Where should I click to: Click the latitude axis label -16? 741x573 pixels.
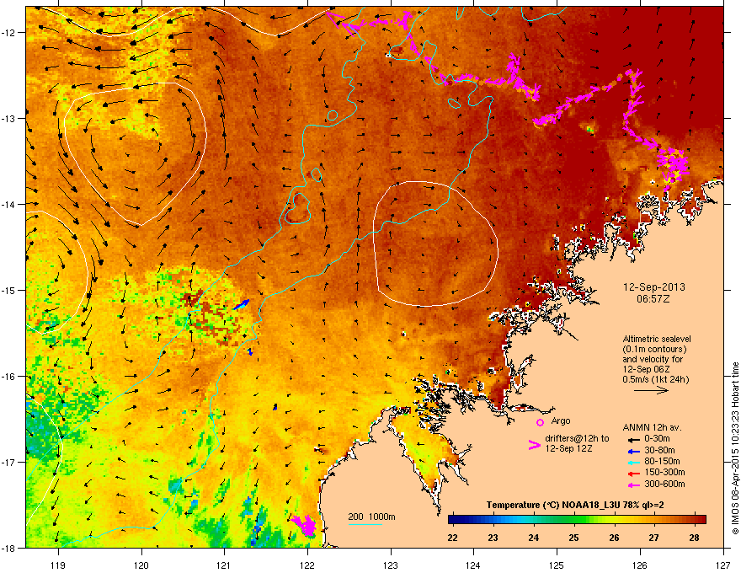click(9, 376)
